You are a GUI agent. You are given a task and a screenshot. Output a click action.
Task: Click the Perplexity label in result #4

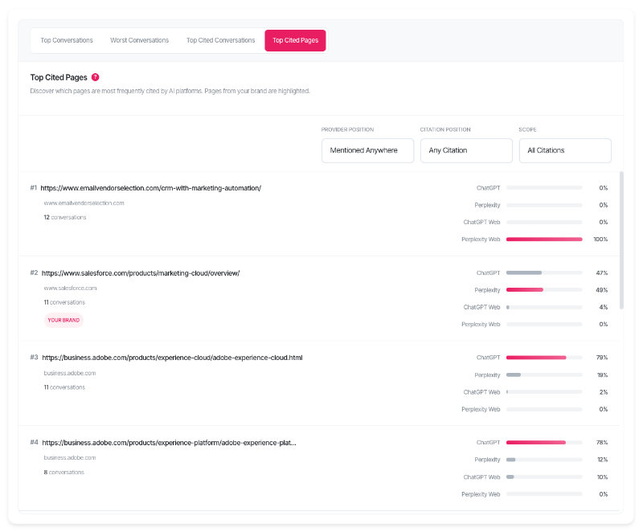[x=487, y=460]
